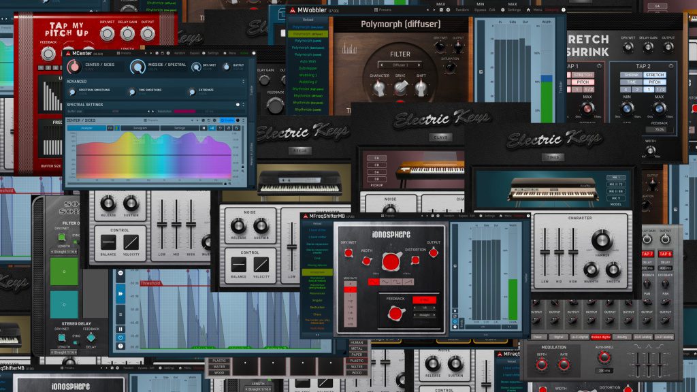Image resolution: width=697 pixels, height=392 pixels.
Task: Switch to the Sonogram tab in MCenter
Action: pyautogui.click(x=140, y=128)
